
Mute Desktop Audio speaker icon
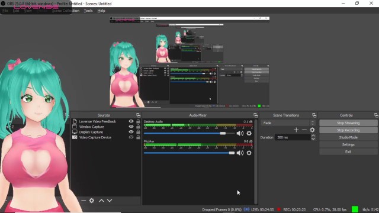point(240,133)
